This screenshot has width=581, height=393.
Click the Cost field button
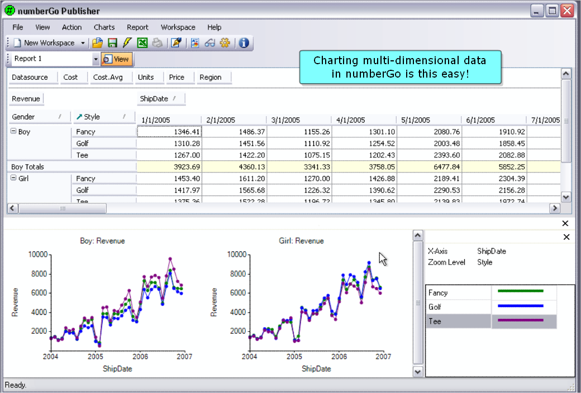[74, 78]
